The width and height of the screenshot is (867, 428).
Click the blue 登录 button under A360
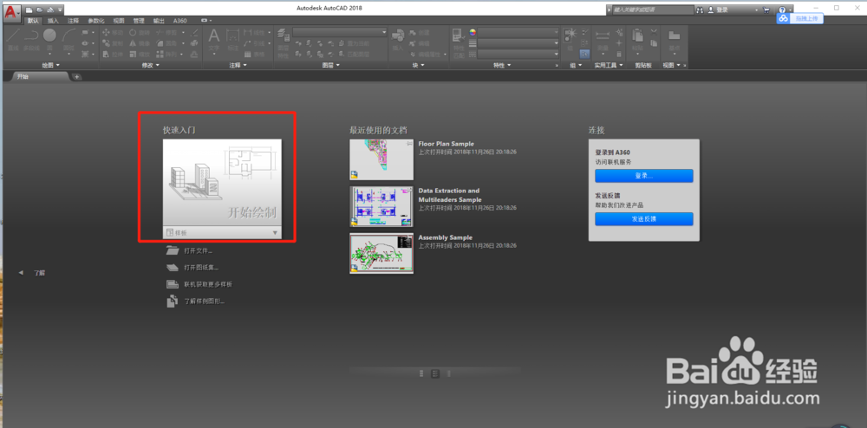coord(643,176)
